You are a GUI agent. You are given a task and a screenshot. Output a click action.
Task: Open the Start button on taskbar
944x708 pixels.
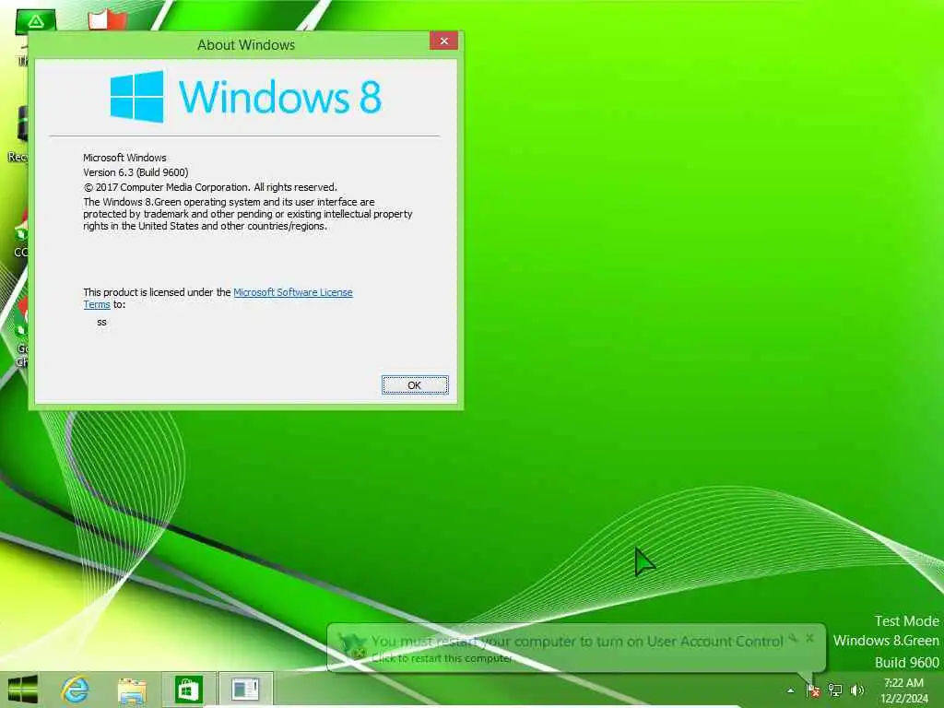click(x=23, y=690)
